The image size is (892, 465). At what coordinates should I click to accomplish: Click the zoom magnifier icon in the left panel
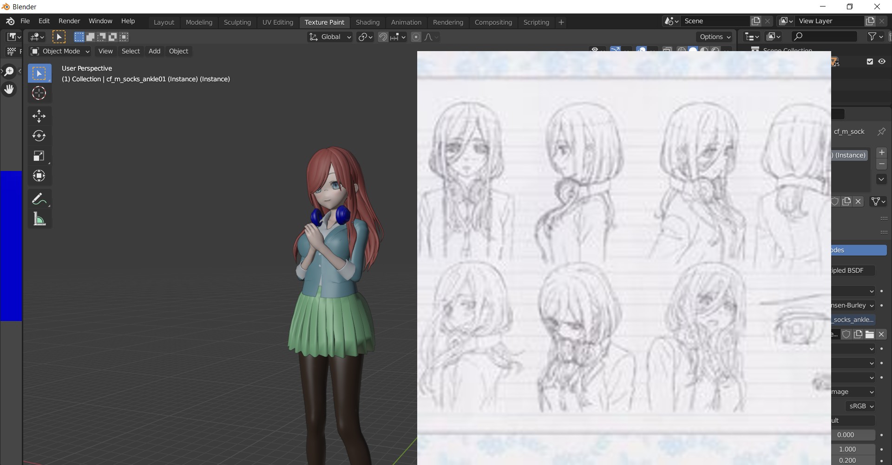(x=9, y=71)
